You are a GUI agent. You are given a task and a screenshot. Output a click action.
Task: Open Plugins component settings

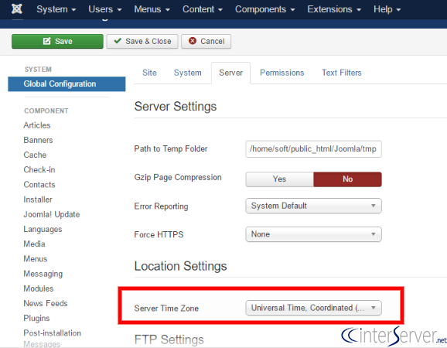click(36, 318)
